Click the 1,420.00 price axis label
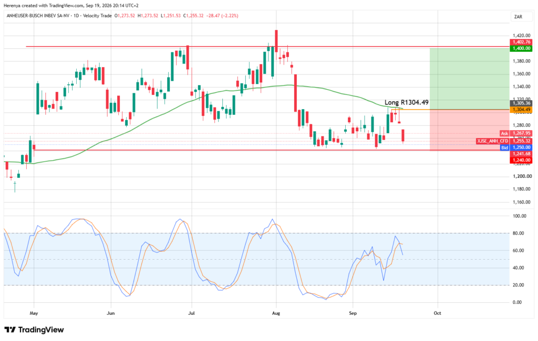Viewport: 538px width, 341px height. 521,36
